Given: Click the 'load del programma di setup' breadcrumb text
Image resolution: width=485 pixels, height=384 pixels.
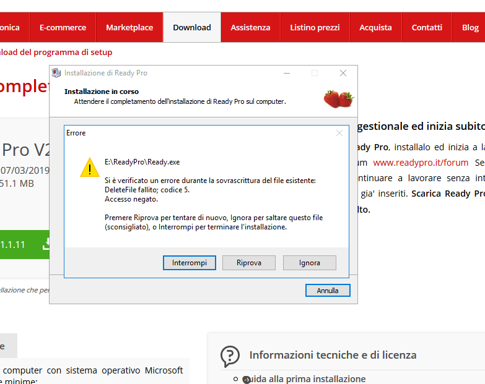Looking at the screenshot, I should click(56, 52).
